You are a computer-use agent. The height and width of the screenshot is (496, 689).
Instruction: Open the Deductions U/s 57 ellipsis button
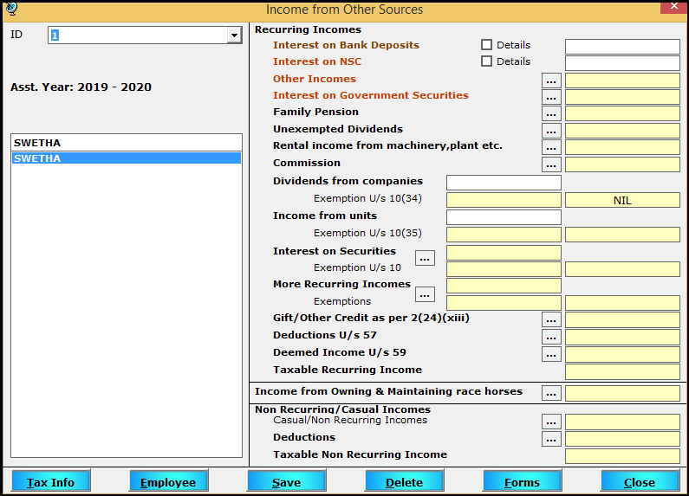coord(551,337)
